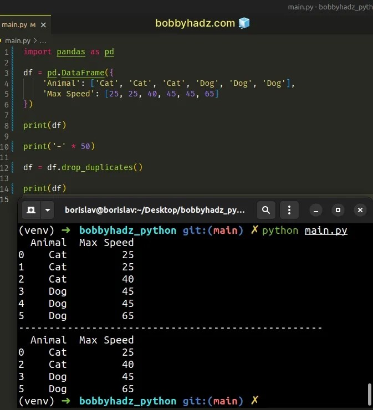
Task: Click the M modified marker on the main.py tab
Action: click(33, 25)
